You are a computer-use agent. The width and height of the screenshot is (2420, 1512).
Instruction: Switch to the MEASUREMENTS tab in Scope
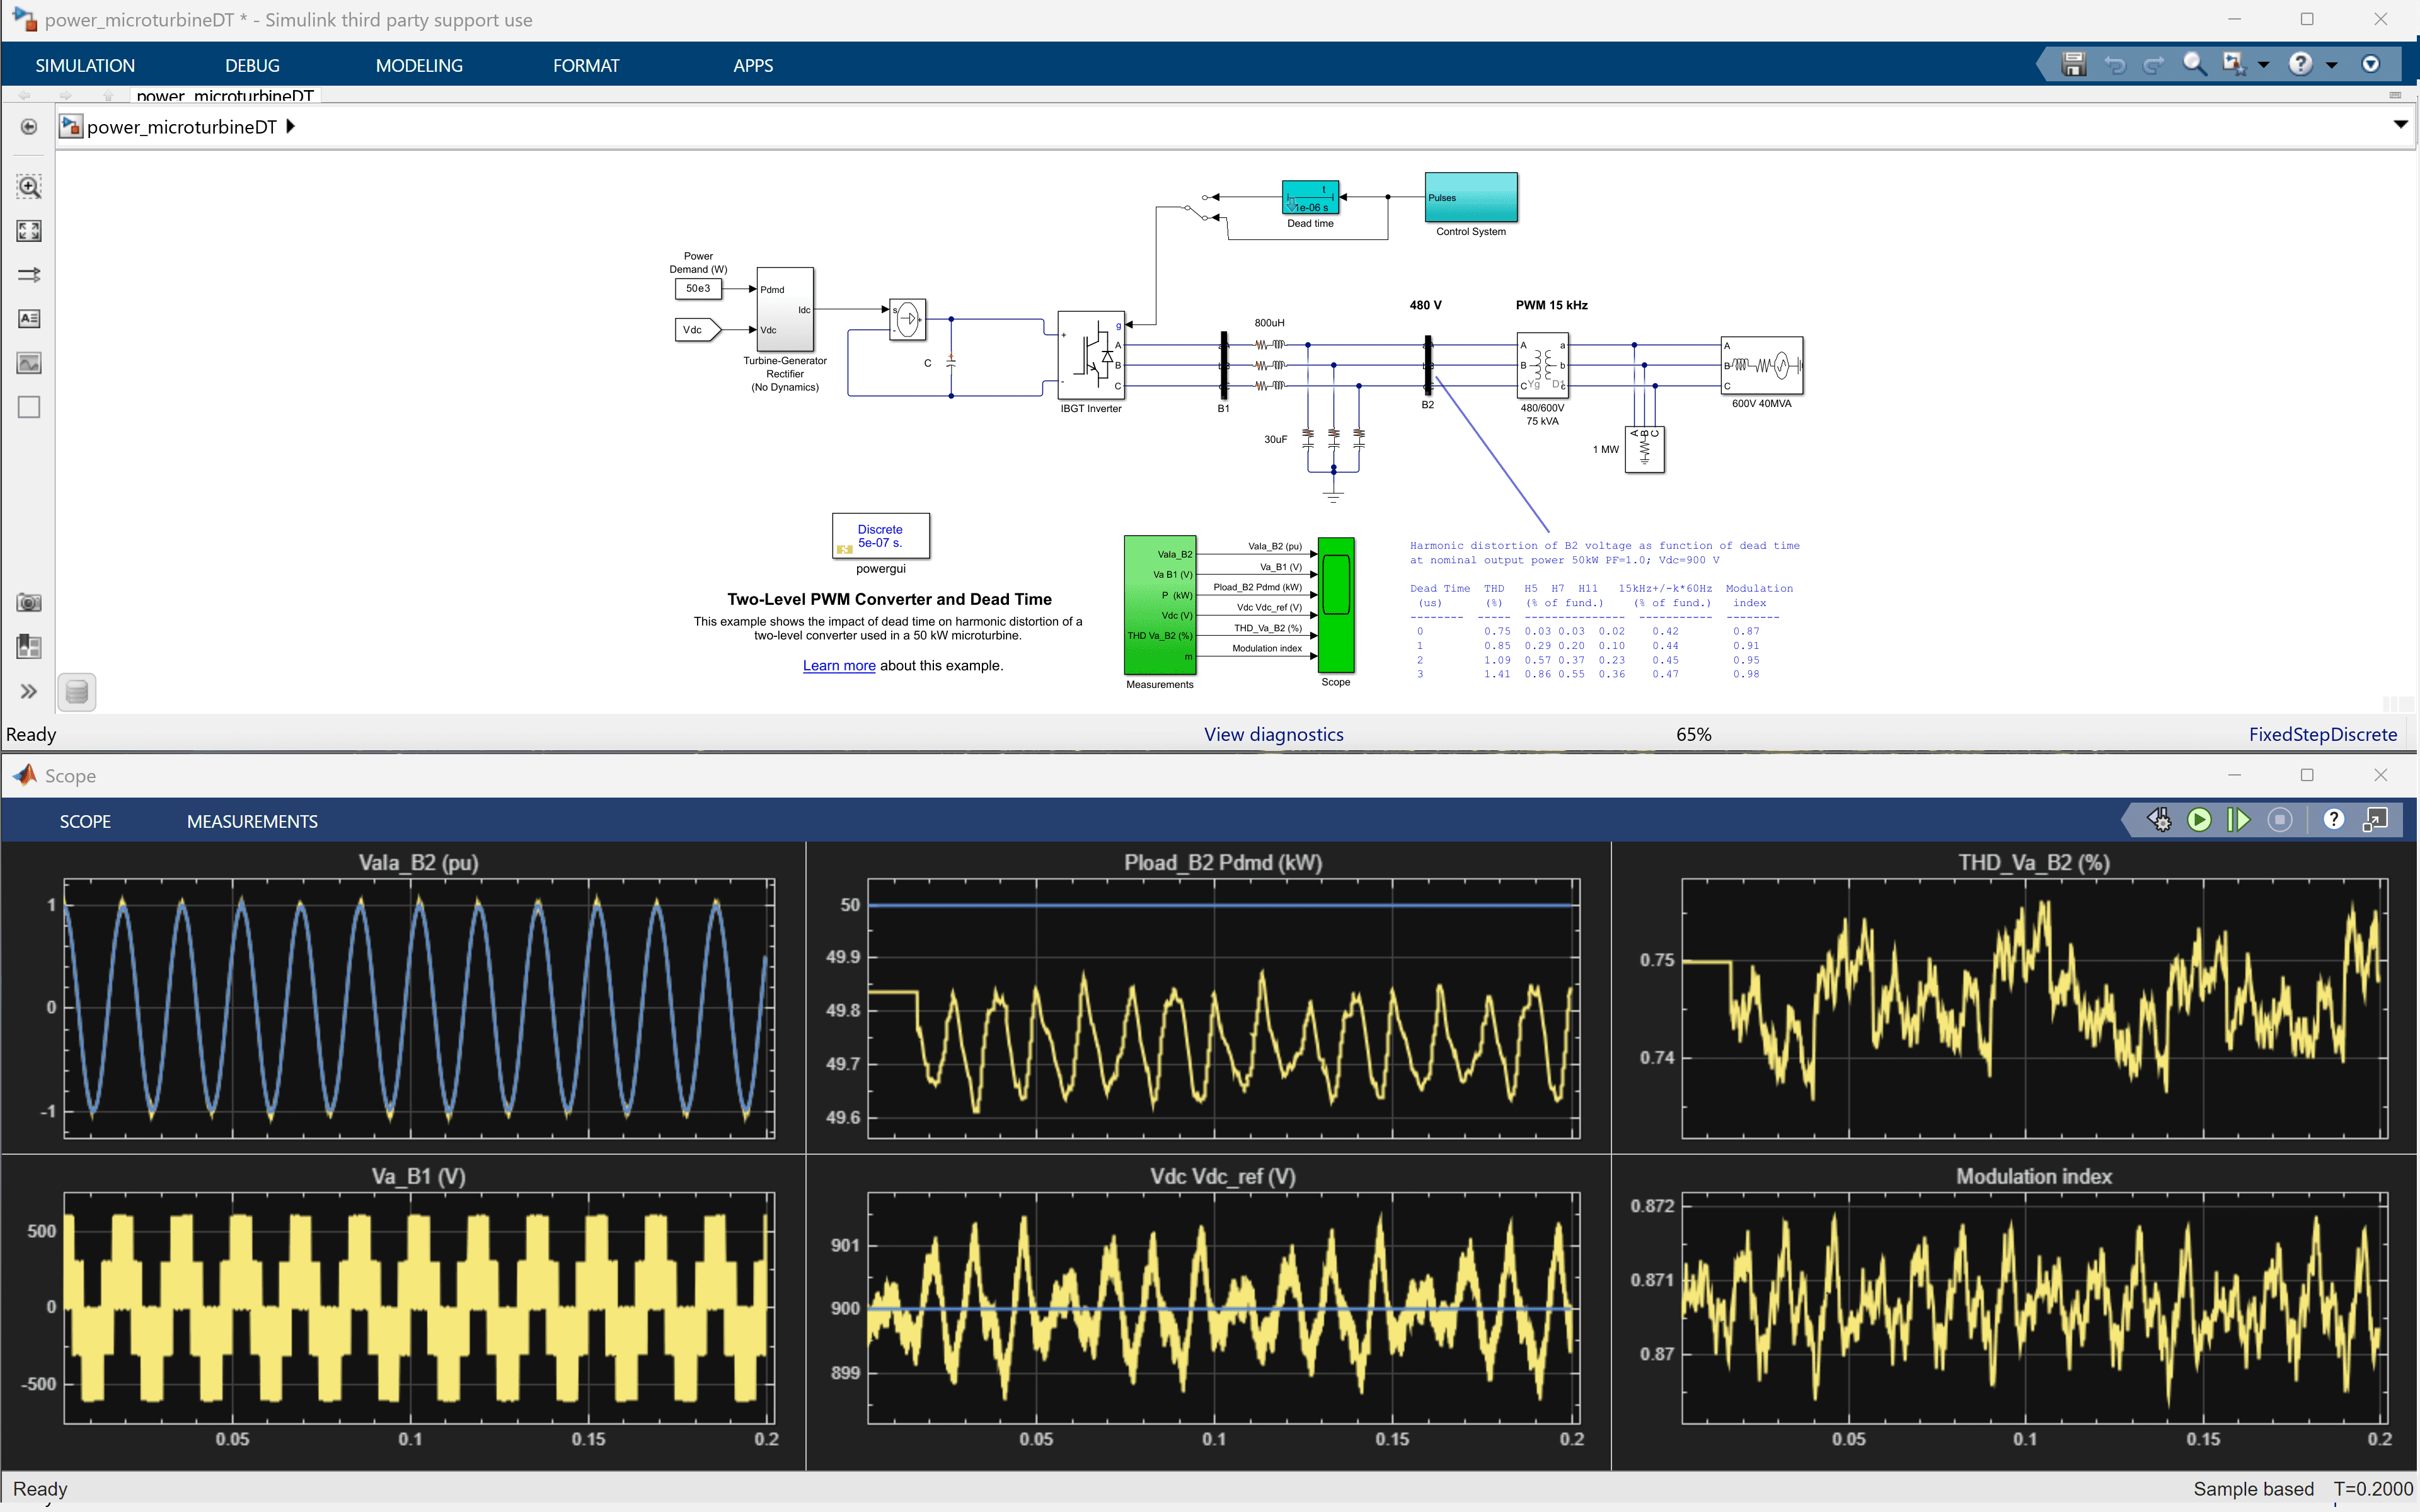click(x=251, y=820)
